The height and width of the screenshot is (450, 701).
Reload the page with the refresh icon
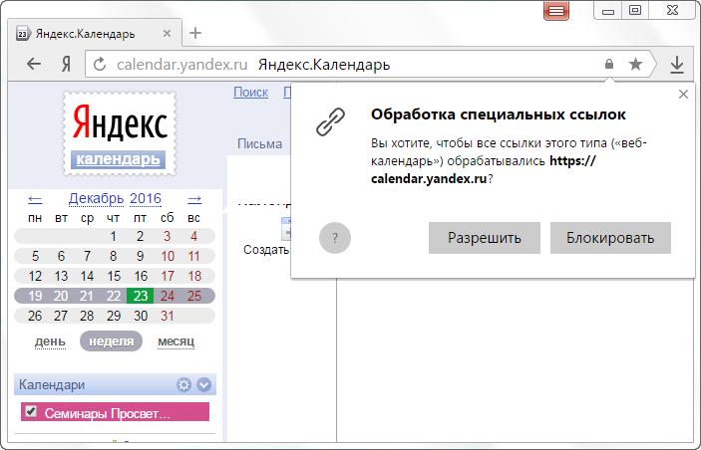tap(100, 65)
